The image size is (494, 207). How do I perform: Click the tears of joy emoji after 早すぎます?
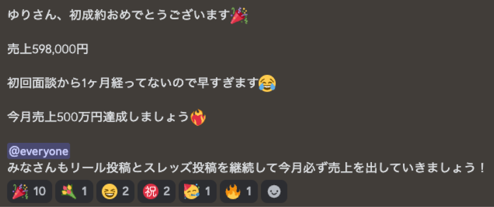tap(267, 83)
